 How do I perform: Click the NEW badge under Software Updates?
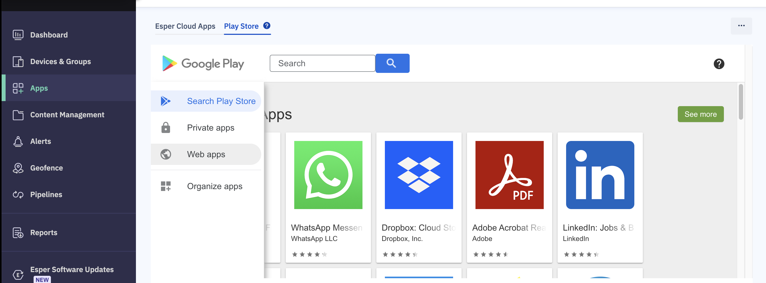click(42, 280)
